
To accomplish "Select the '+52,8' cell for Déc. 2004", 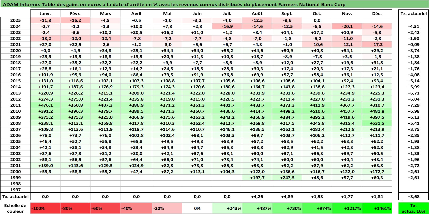I will (x=377, y=147).
